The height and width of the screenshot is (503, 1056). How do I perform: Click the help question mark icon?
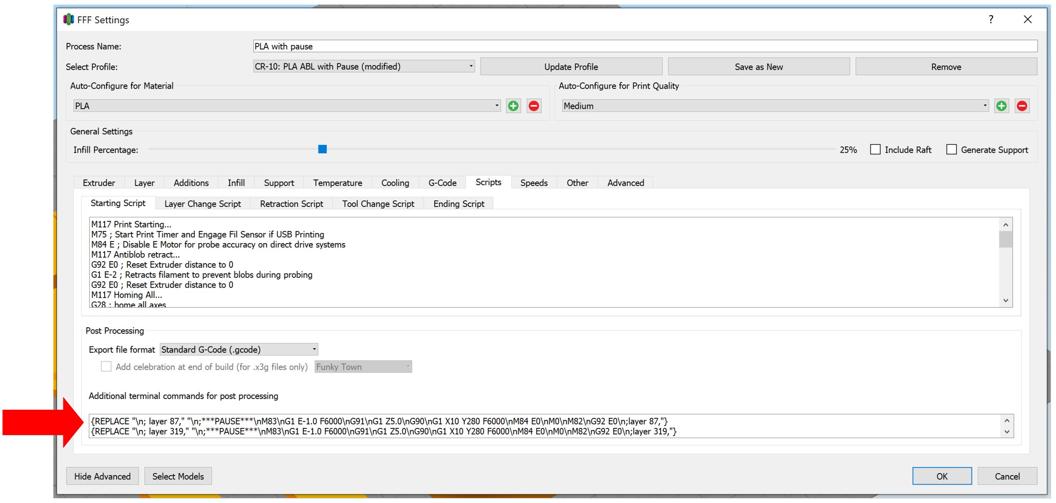click(x=991, y=20)
